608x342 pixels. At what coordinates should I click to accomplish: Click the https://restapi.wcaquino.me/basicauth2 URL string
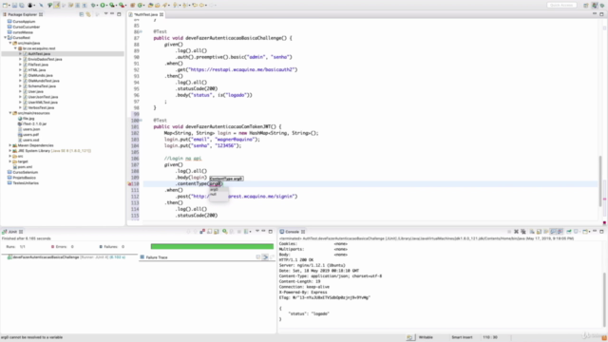tap(241, 69)
